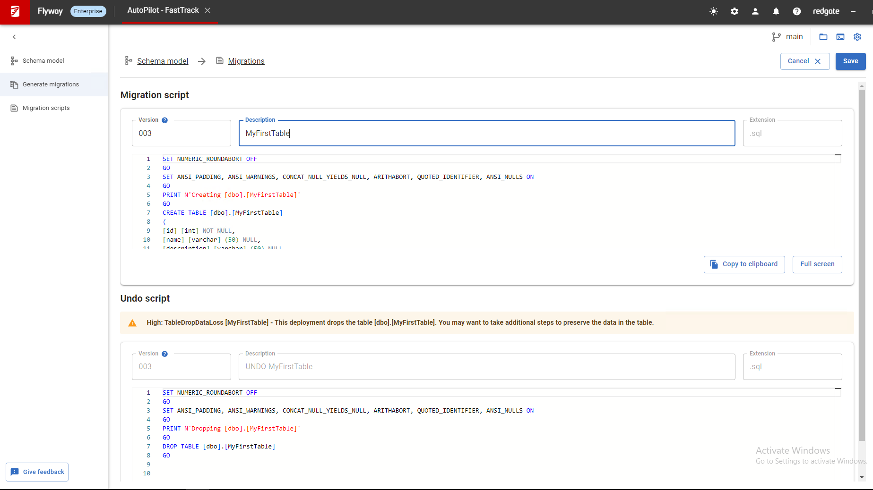
Task: Launch the terminal icon next to folder
Action: pos(840,37)
